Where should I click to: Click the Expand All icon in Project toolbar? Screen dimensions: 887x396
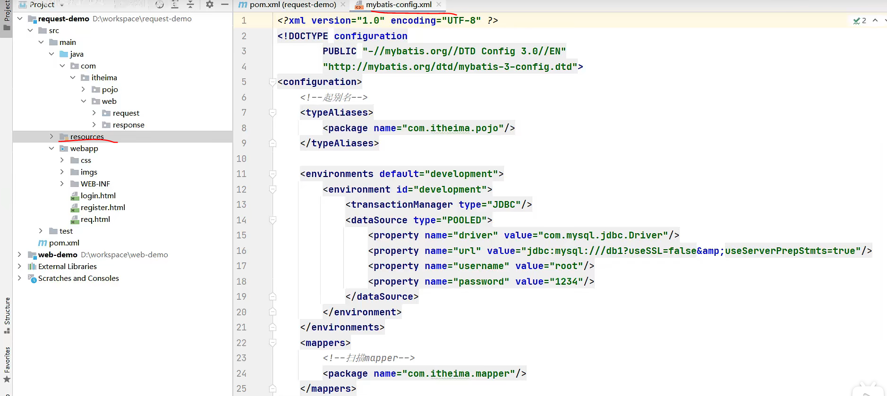pyautogui.click(x=175, y=5)
